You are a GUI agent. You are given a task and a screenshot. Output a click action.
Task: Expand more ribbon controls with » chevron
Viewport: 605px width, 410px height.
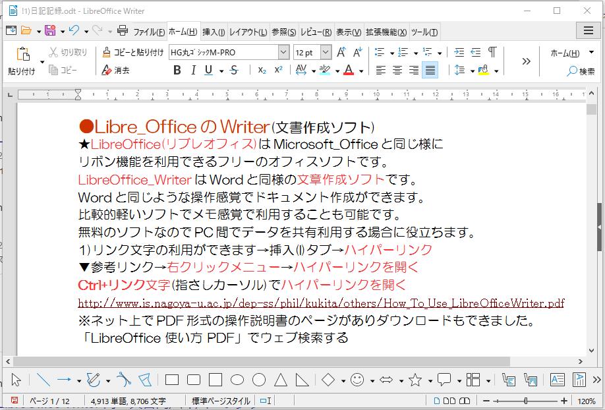(x=527, y=61)
